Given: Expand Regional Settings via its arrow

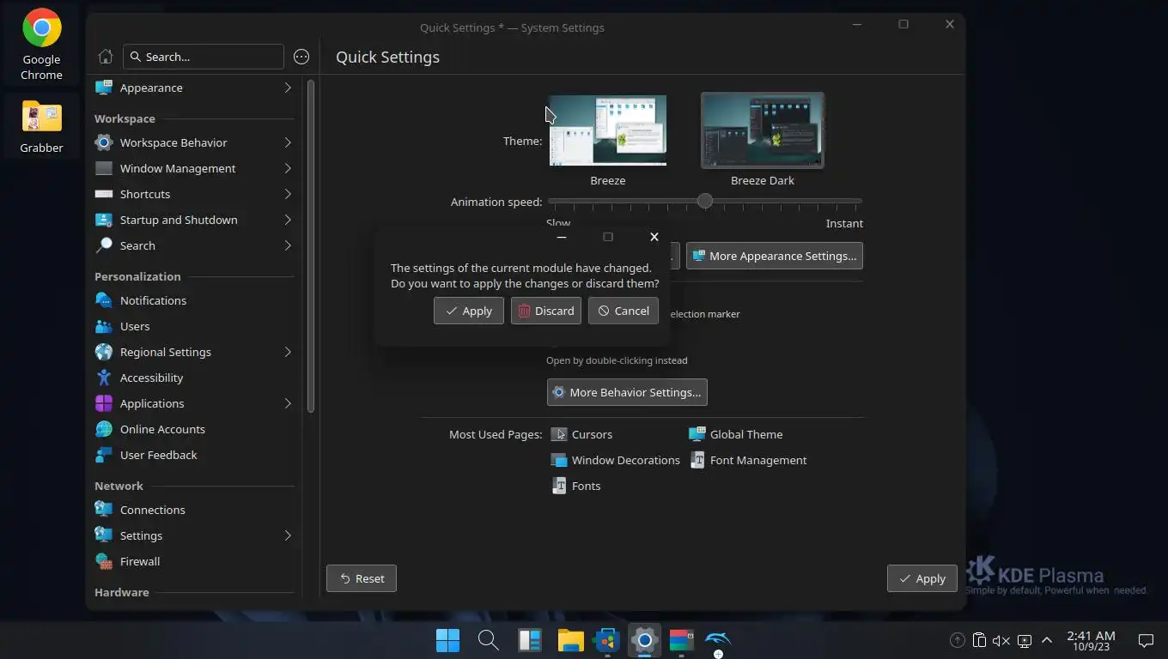Looking at the screenshot, I should (x=288, y=352).
